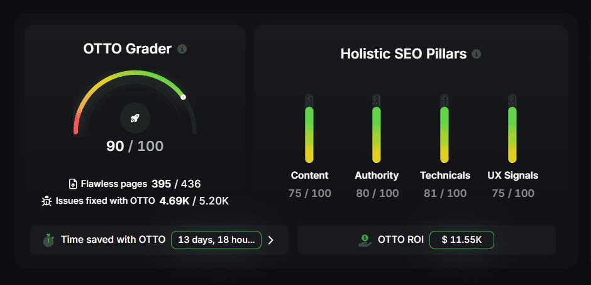The image size is (591, 285).
Task: Click the white gauge handle on OTTO Grader
Action: point(183,97)
